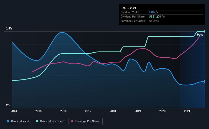The height and width of the screenshot is (129, 209).
Task: Click the Sep 19 2021 tooltip date
Action: [128, 8]
